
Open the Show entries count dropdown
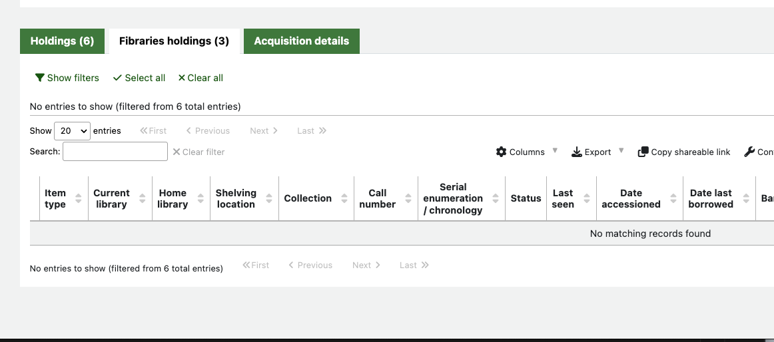[x=72, y=131]
